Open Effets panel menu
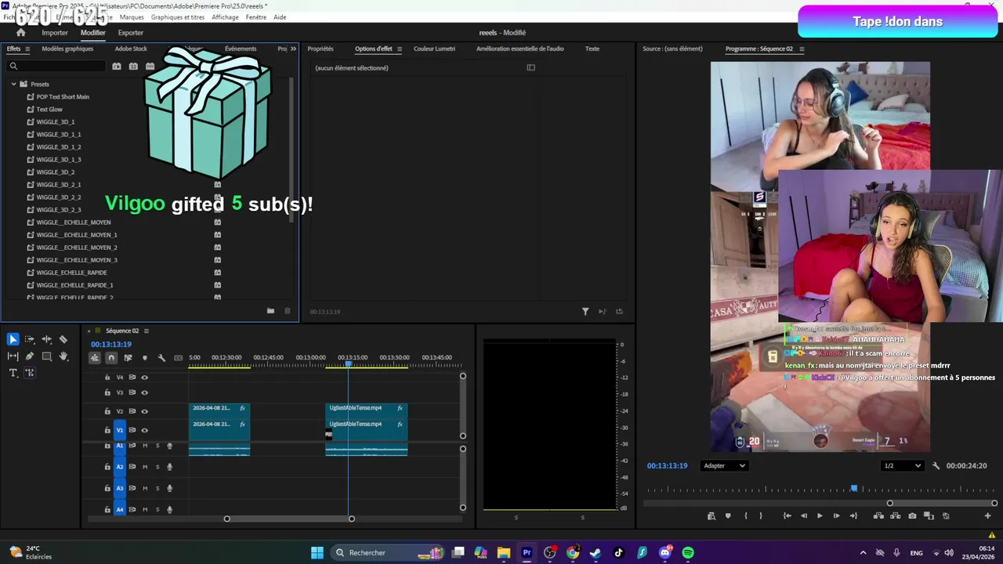The width and height of the screenshot is (1003, 564). (x=27, y=49)
